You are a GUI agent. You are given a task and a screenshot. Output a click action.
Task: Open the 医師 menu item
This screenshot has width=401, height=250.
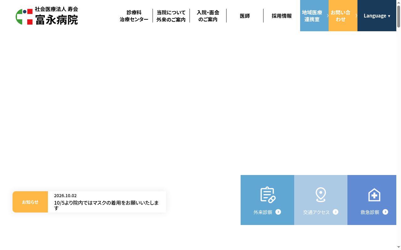click(x=245, y=16)
